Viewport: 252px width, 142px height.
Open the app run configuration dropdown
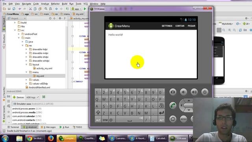point(76,9)
